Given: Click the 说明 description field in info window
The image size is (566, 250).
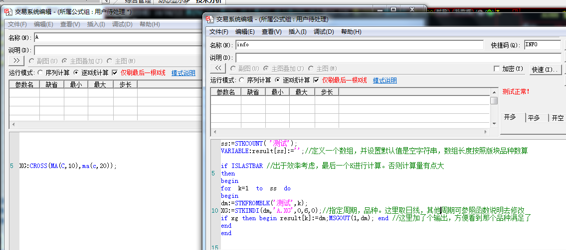Looking at the screenshot, I should [398, 58].
